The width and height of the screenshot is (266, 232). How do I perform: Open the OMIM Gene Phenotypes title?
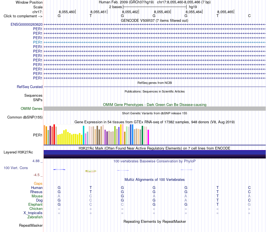click(x=155, y=105)
